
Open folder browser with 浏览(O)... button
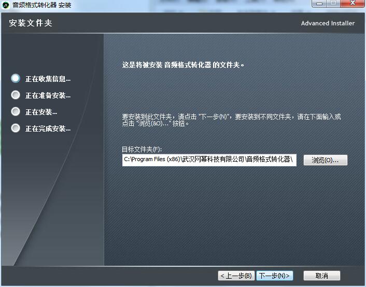click(325, 160)
